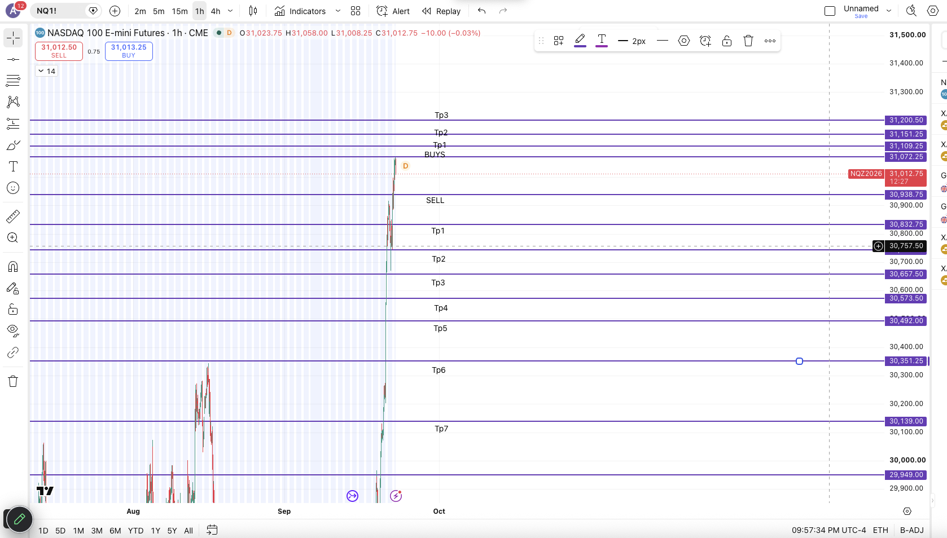Create an Alert from top toolbar
This screenshot has width=947, height=538.
[393, 11]
